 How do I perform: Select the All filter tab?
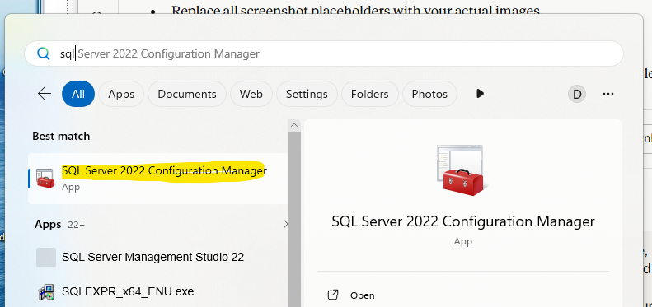click(x=78, y=94)
